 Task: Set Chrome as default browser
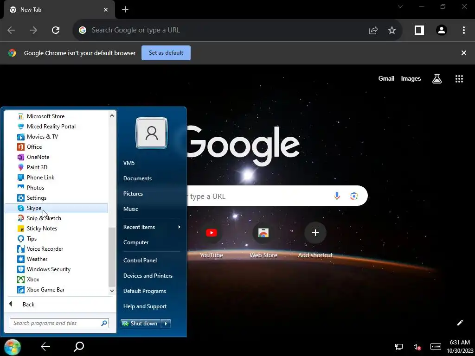[166, 53]
